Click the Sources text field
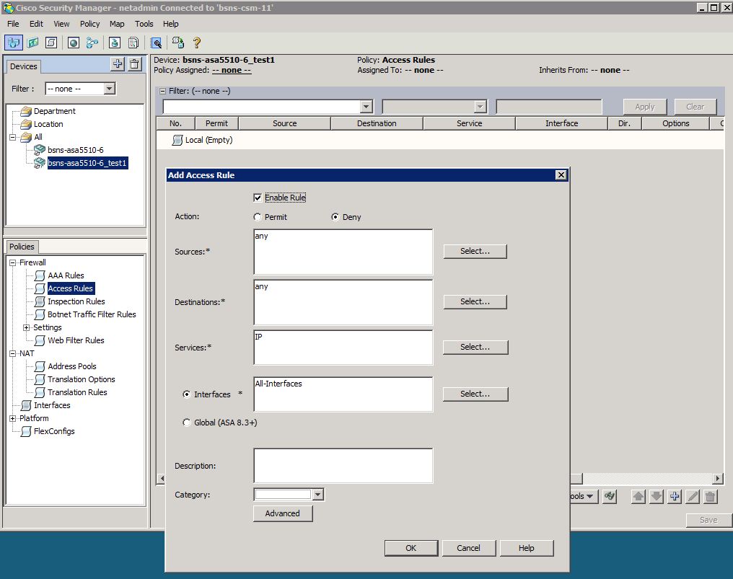733x579 pixels. point(343,252)
